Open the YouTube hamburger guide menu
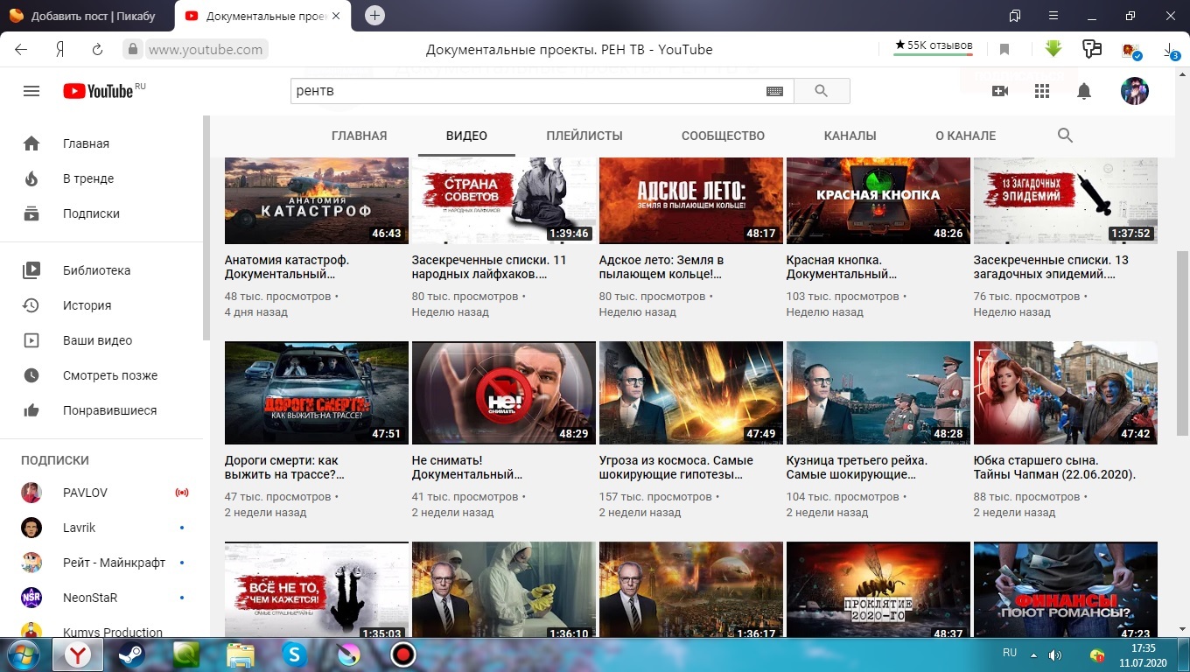 pos(31,91)
